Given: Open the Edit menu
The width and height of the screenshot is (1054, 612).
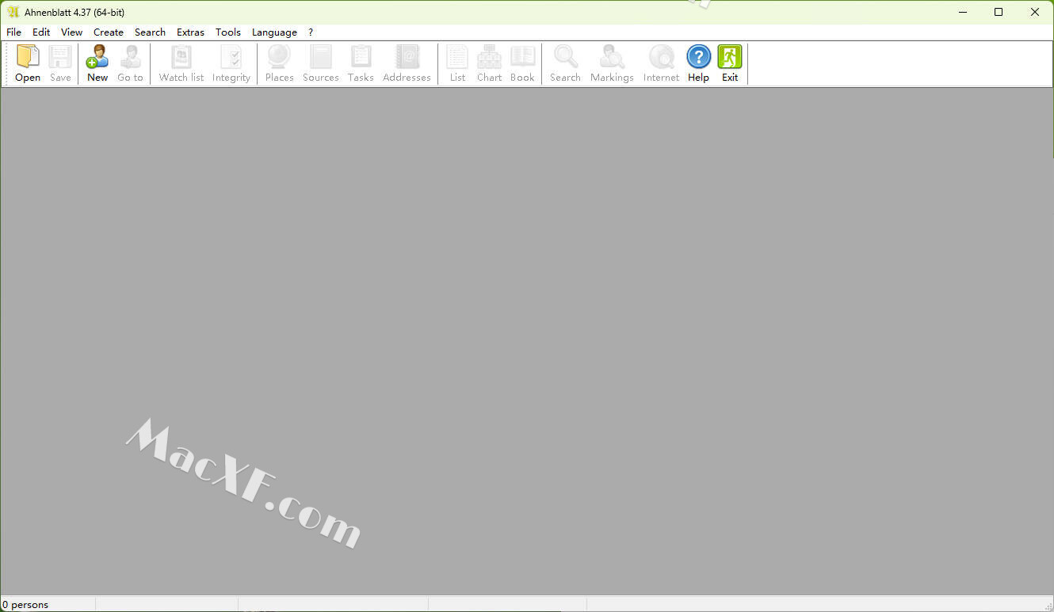Looking at the screenshot, I should (x=41, y=32).
